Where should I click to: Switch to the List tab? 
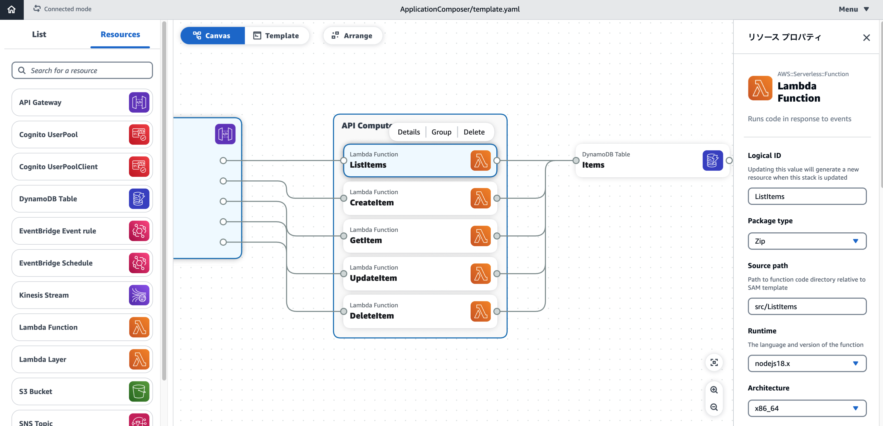pos(39,34)
